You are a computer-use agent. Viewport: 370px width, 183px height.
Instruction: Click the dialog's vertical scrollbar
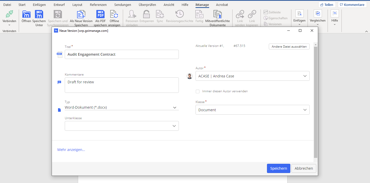(316, 103)
